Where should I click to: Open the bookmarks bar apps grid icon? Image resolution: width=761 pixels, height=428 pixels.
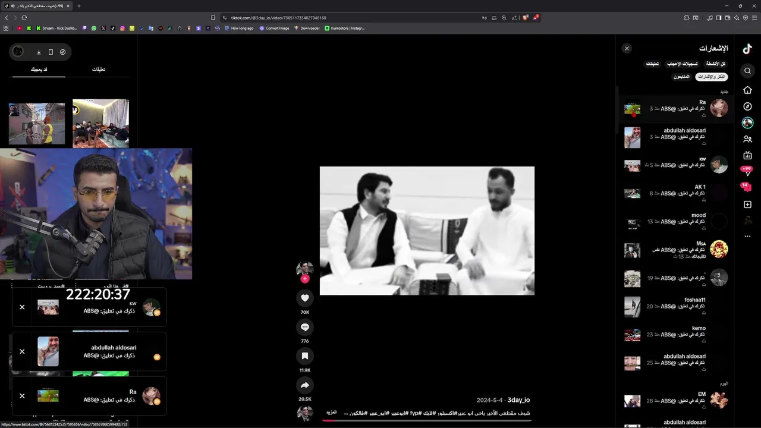7,28
